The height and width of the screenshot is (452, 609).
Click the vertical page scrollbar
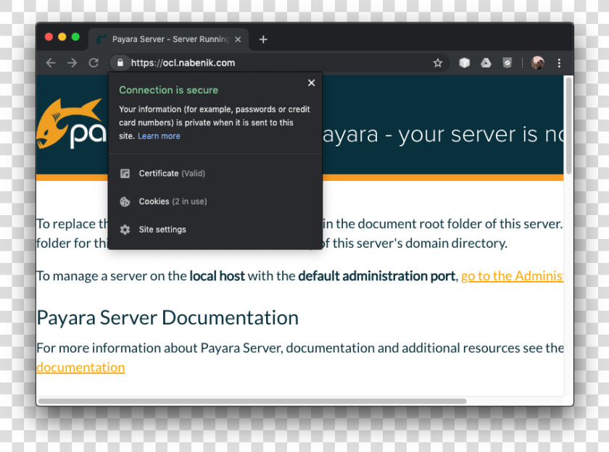pyautogui.click(x=568, y=126)
